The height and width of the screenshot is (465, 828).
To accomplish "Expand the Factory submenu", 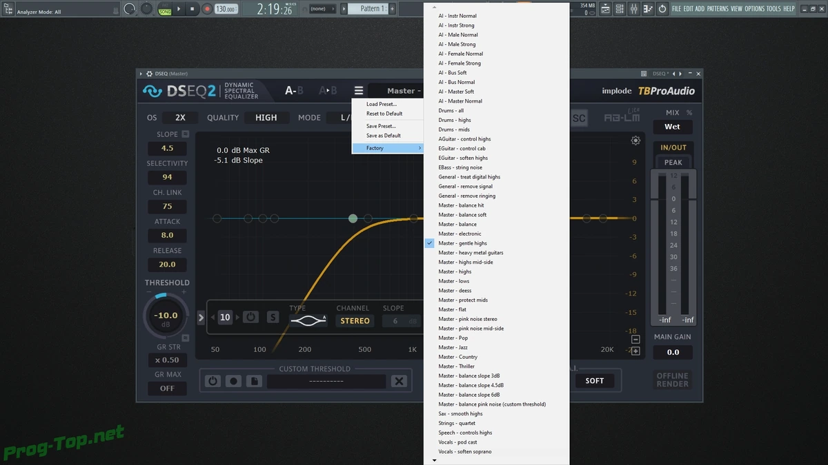I will 387,148.
